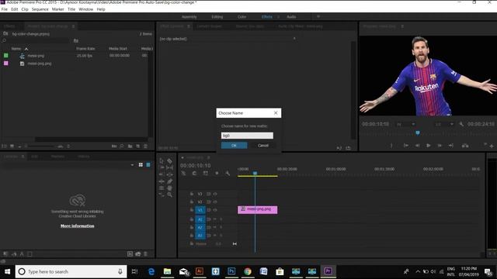Click the Find icon in Project panel footer
497x279 pixels.
click(x=122, y=146)
